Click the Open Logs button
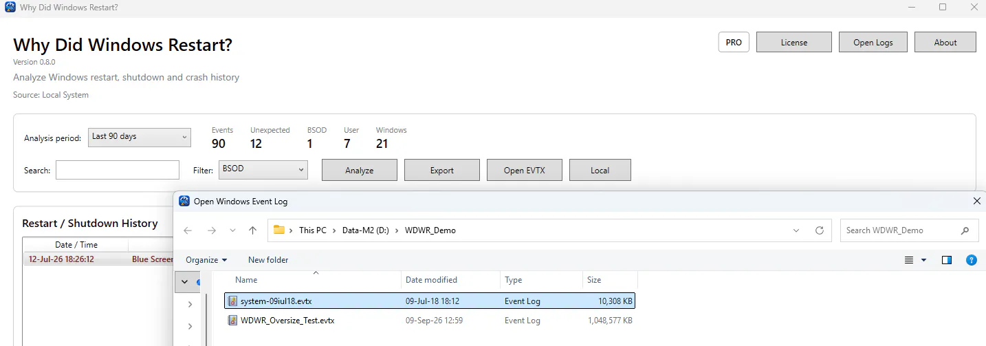986x346 pixels. coord(873,42)
